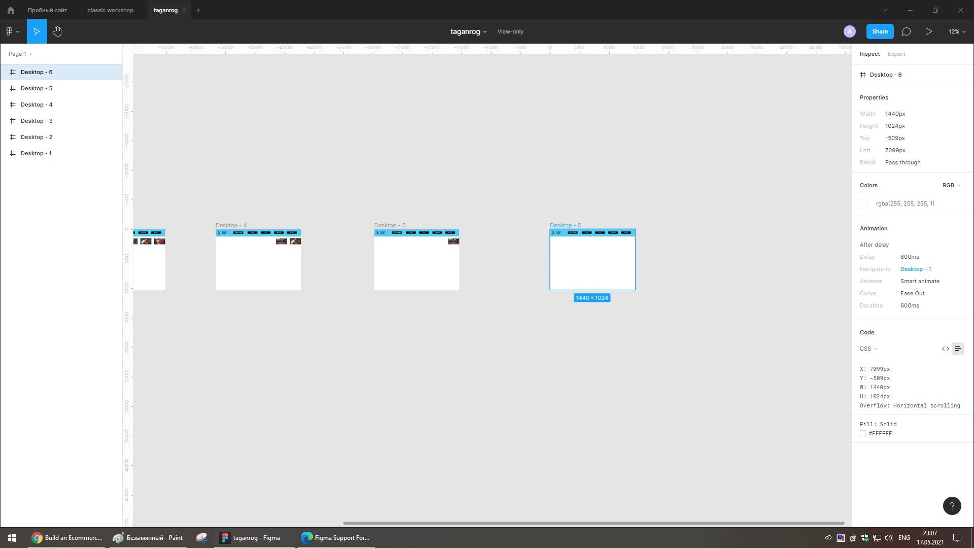Screen dimensions: 974x548
Task: Select the Move tool in toolbar
Action: click(x=37, y=31)
